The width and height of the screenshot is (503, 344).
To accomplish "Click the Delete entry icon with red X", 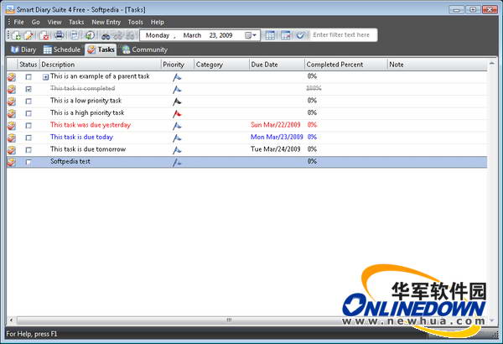I will [x=44, y=35].
